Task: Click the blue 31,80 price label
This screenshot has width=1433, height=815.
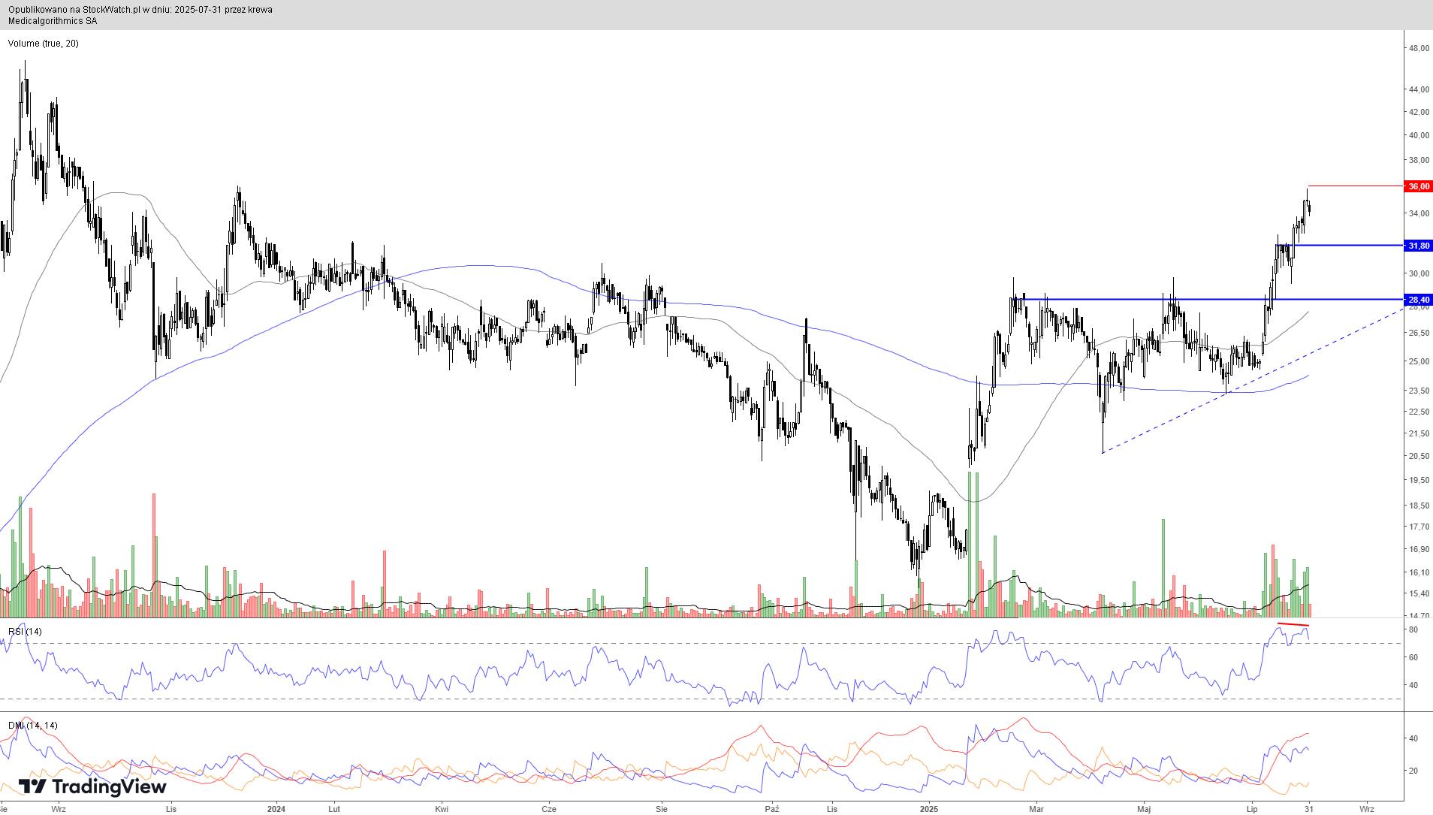Action: point(1419,246)
